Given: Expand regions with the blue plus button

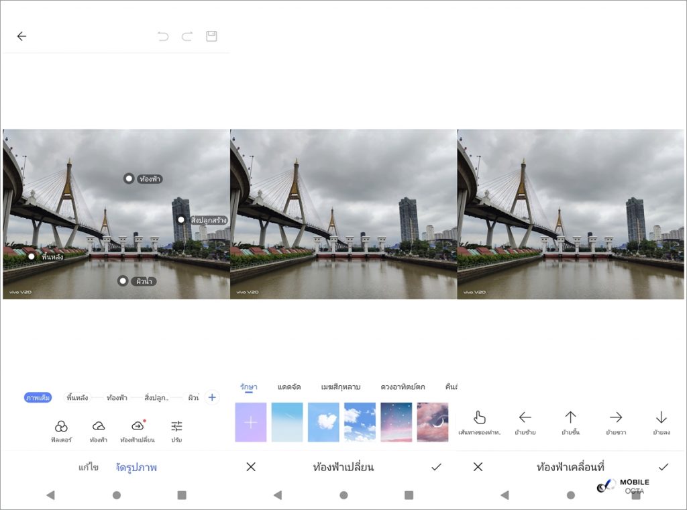Looking at the screenshot, I should pos(212,397).
